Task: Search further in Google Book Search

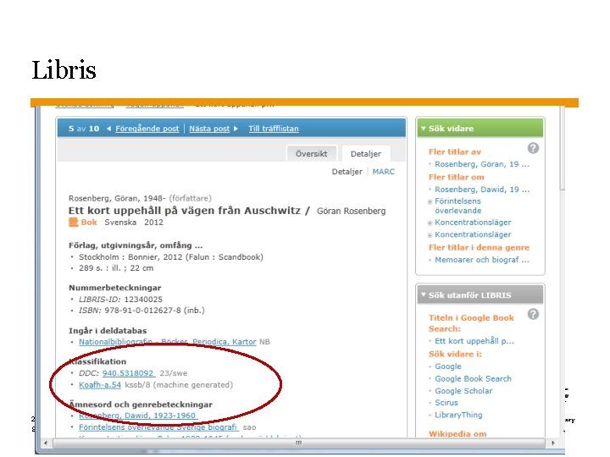Action: [x=473, y=378]
